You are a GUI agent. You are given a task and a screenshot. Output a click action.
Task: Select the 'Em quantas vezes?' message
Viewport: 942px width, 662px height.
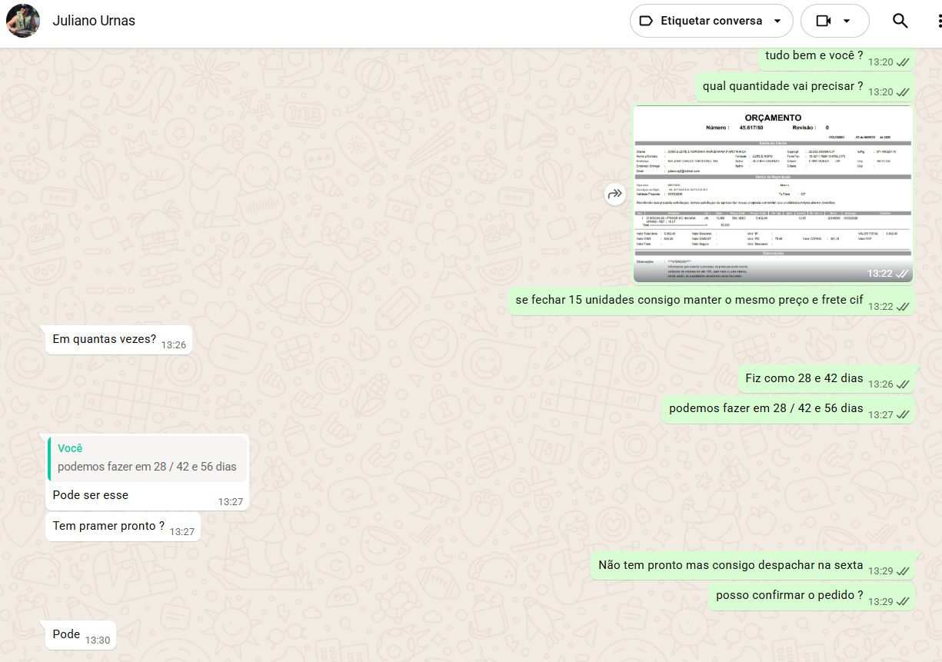click(105, 339)
